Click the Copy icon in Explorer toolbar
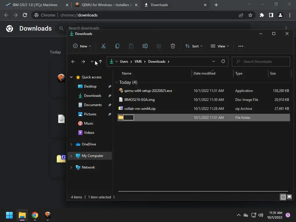The image size is (296, 222). pos(117,46)
